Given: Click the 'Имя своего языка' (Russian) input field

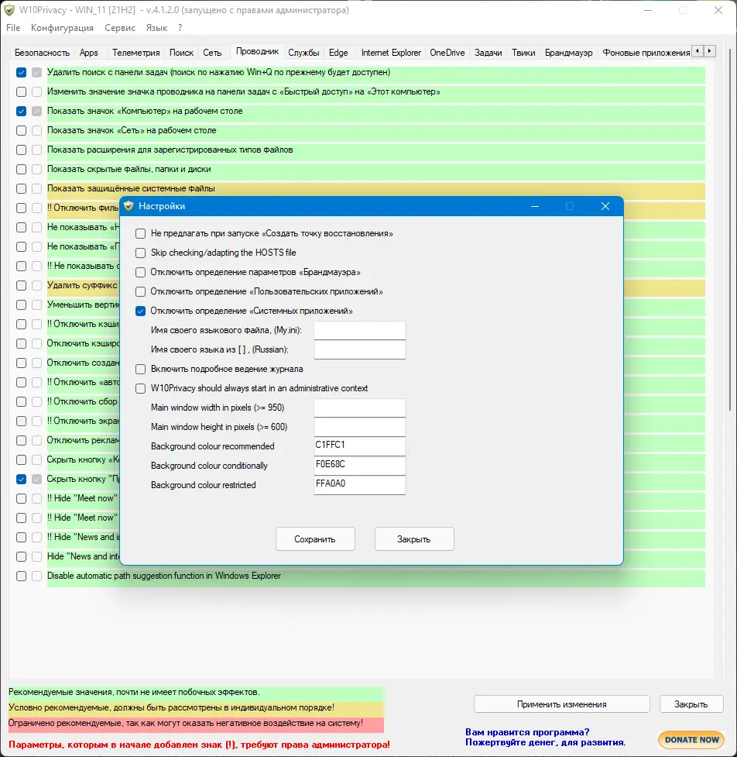Looking at the screenshot, I should (x=360, y=349).
